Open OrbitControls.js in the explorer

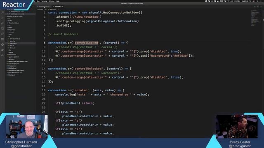pos(15,39)
